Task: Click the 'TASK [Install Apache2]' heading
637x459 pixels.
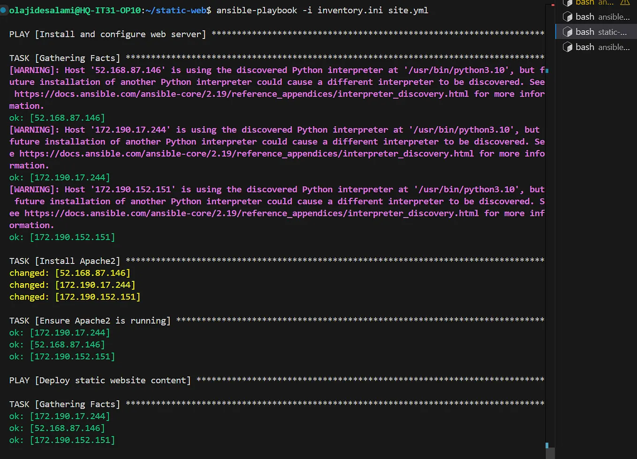Action: (65, 261)
